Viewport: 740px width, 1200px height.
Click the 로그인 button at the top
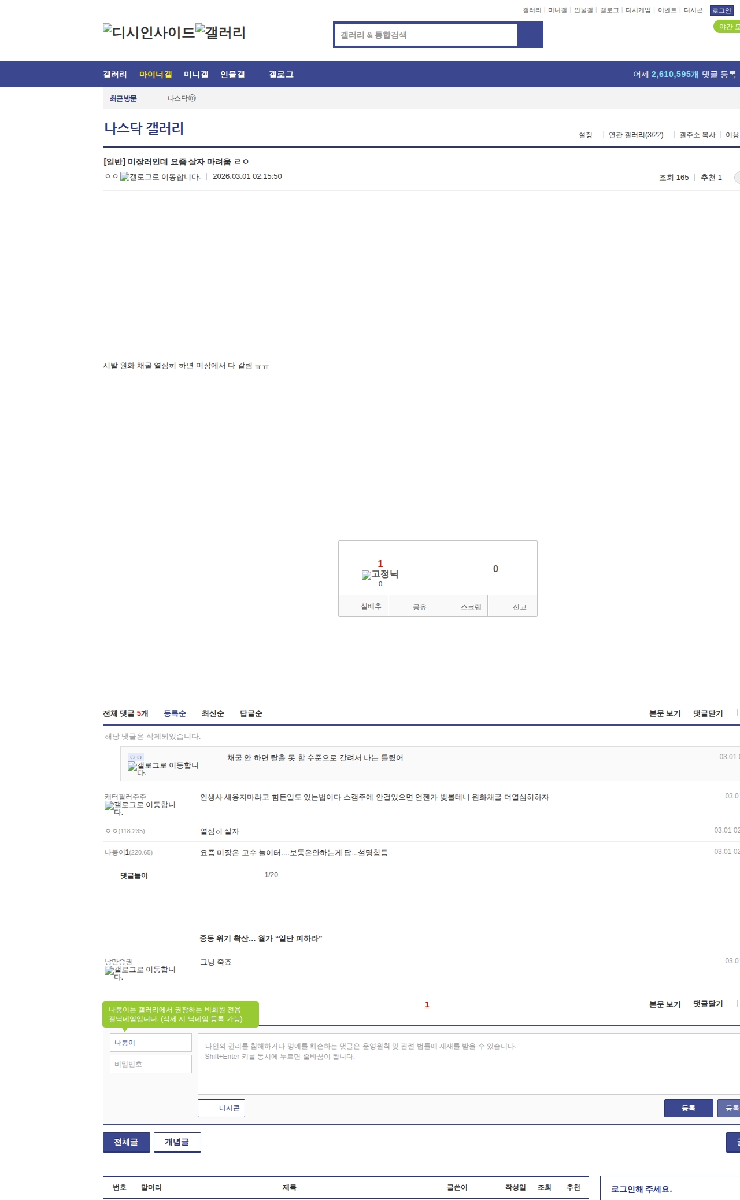[721, 10]
